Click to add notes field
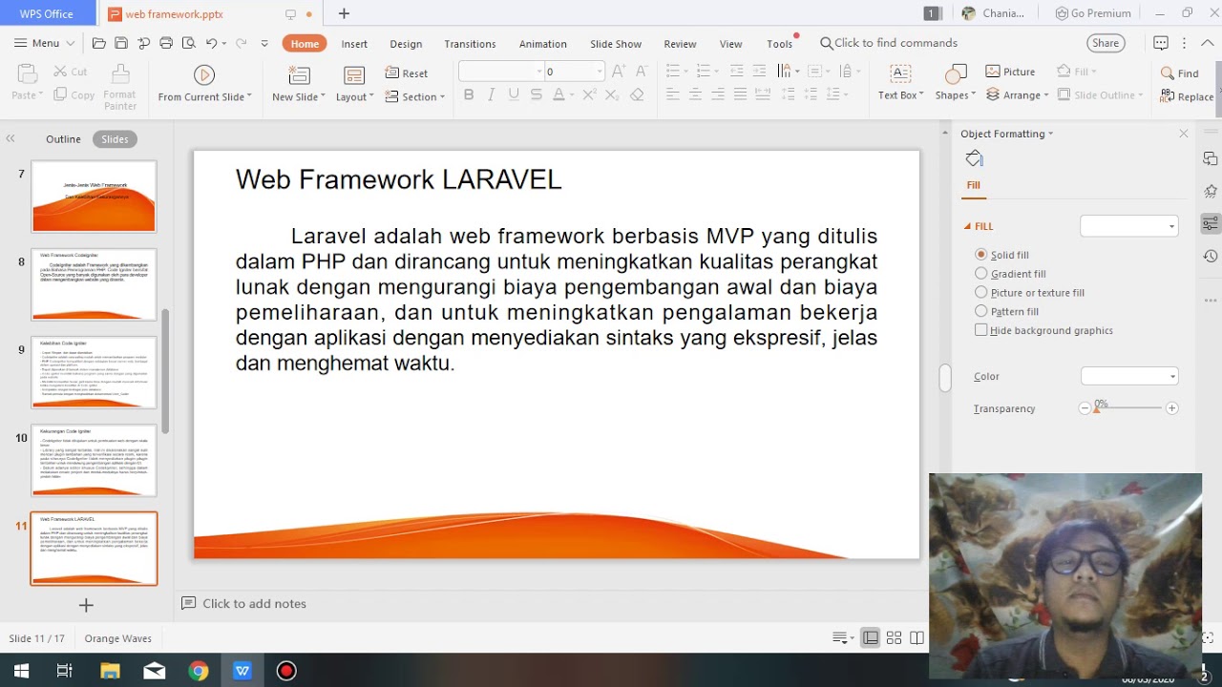 254,603
